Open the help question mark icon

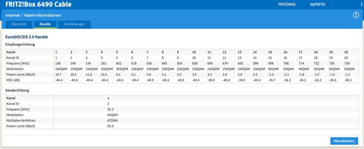tap(356, 15)
